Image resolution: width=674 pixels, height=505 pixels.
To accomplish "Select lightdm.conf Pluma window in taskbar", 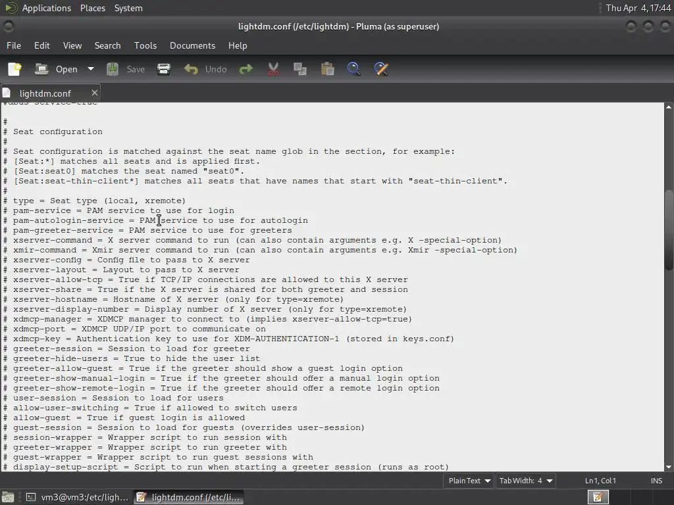I will click(x=188, y=497).
